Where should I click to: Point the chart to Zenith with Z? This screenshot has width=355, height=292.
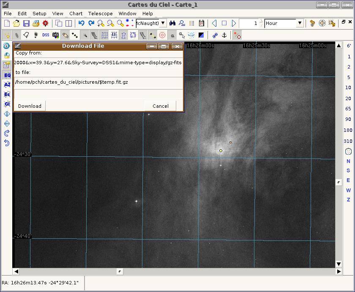pyautogui.click(x=348, y=199)
